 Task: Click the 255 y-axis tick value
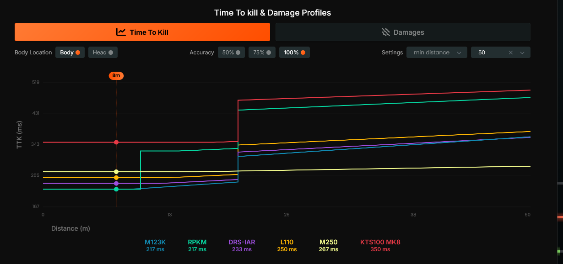pyautogui.click(x=36, y=175)
